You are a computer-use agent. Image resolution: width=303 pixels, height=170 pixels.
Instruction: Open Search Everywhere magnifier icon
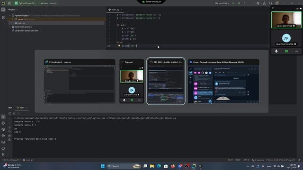pyautogui.click(x=271, y=3)
